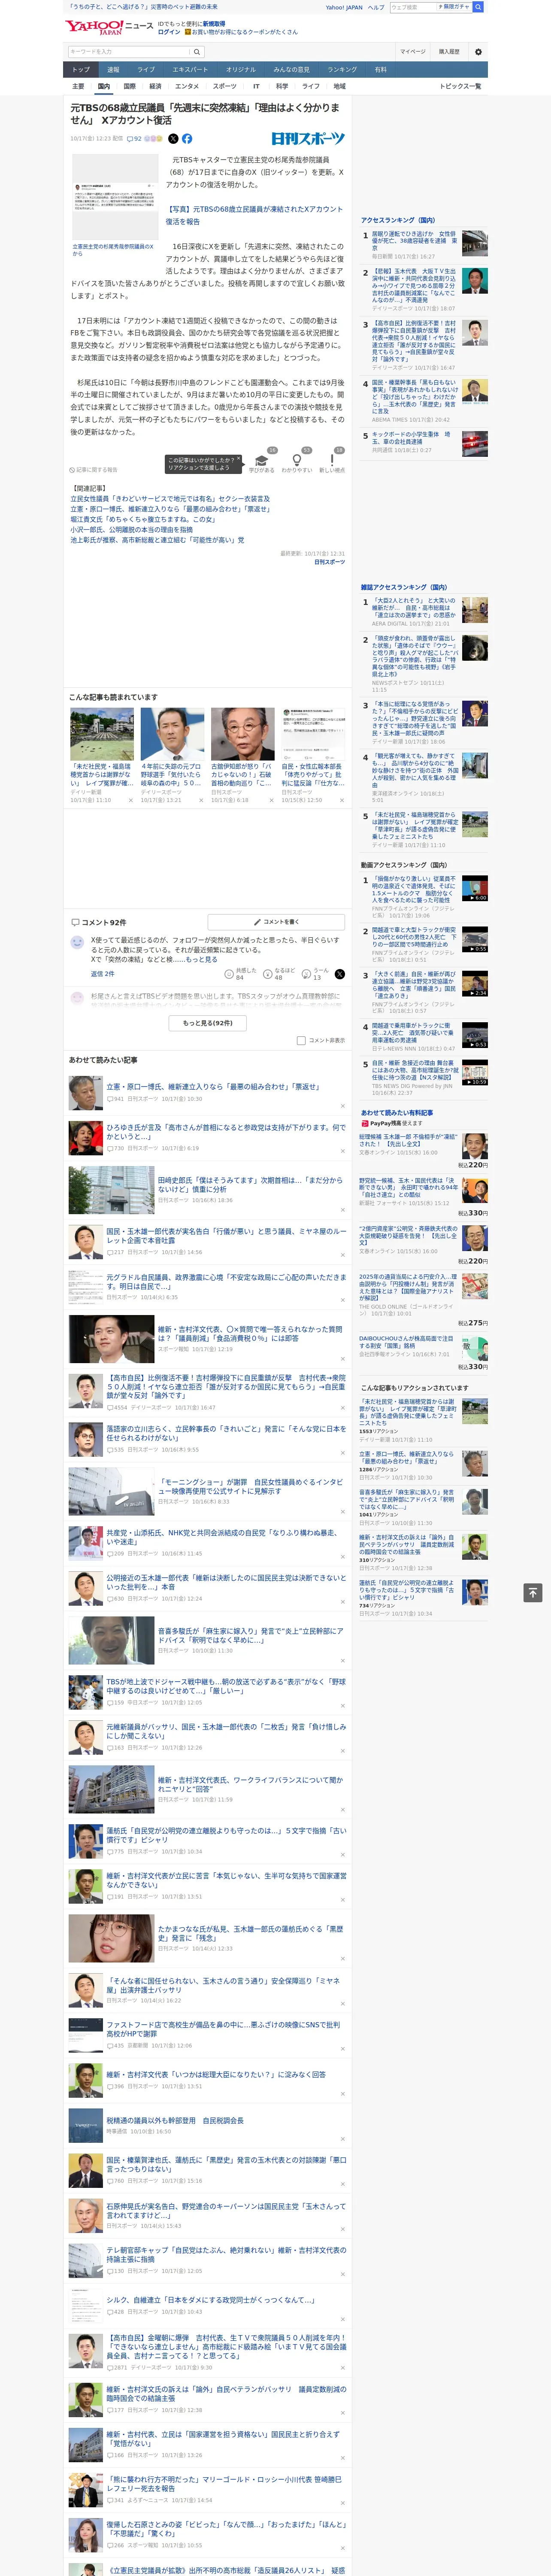Select the 地域 category tab
Screen dimensions: 551x2576
pos(340,86)
